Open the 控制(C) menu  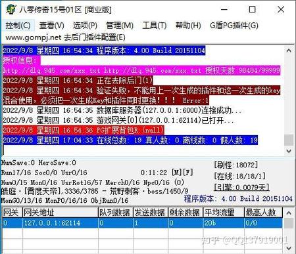coord(18,26)
